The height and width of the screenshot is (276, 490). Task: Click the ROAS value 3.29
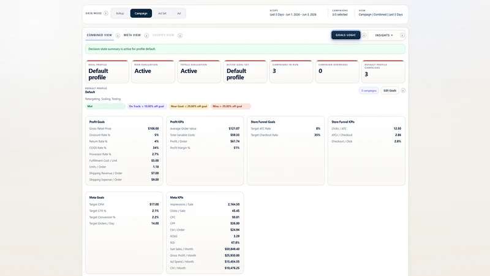236,236
